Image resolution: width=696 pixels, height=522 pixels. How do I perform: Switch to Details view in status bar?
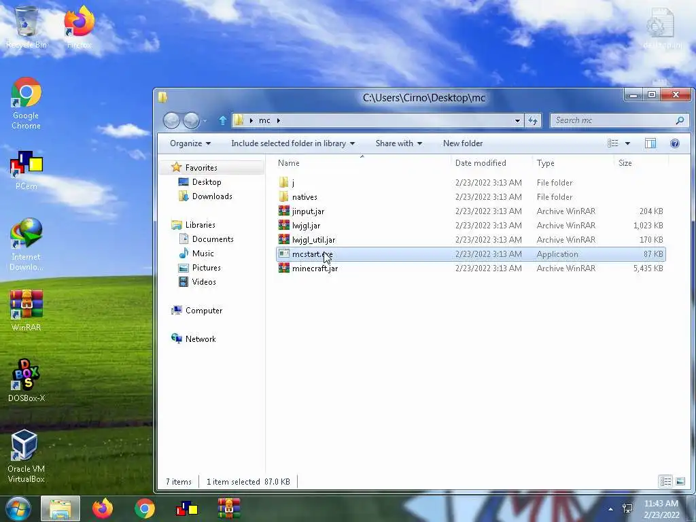665,481
